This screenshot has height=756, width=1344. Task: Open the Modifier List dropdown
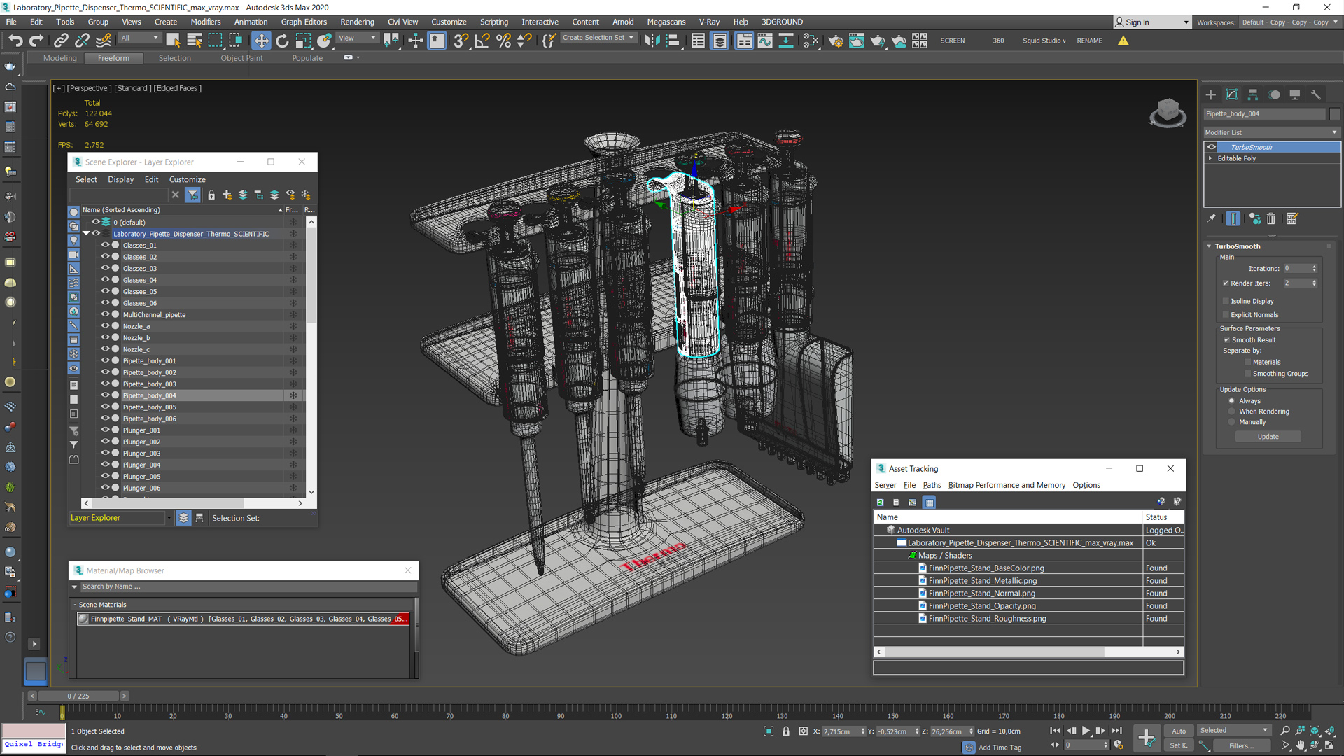1271,132
